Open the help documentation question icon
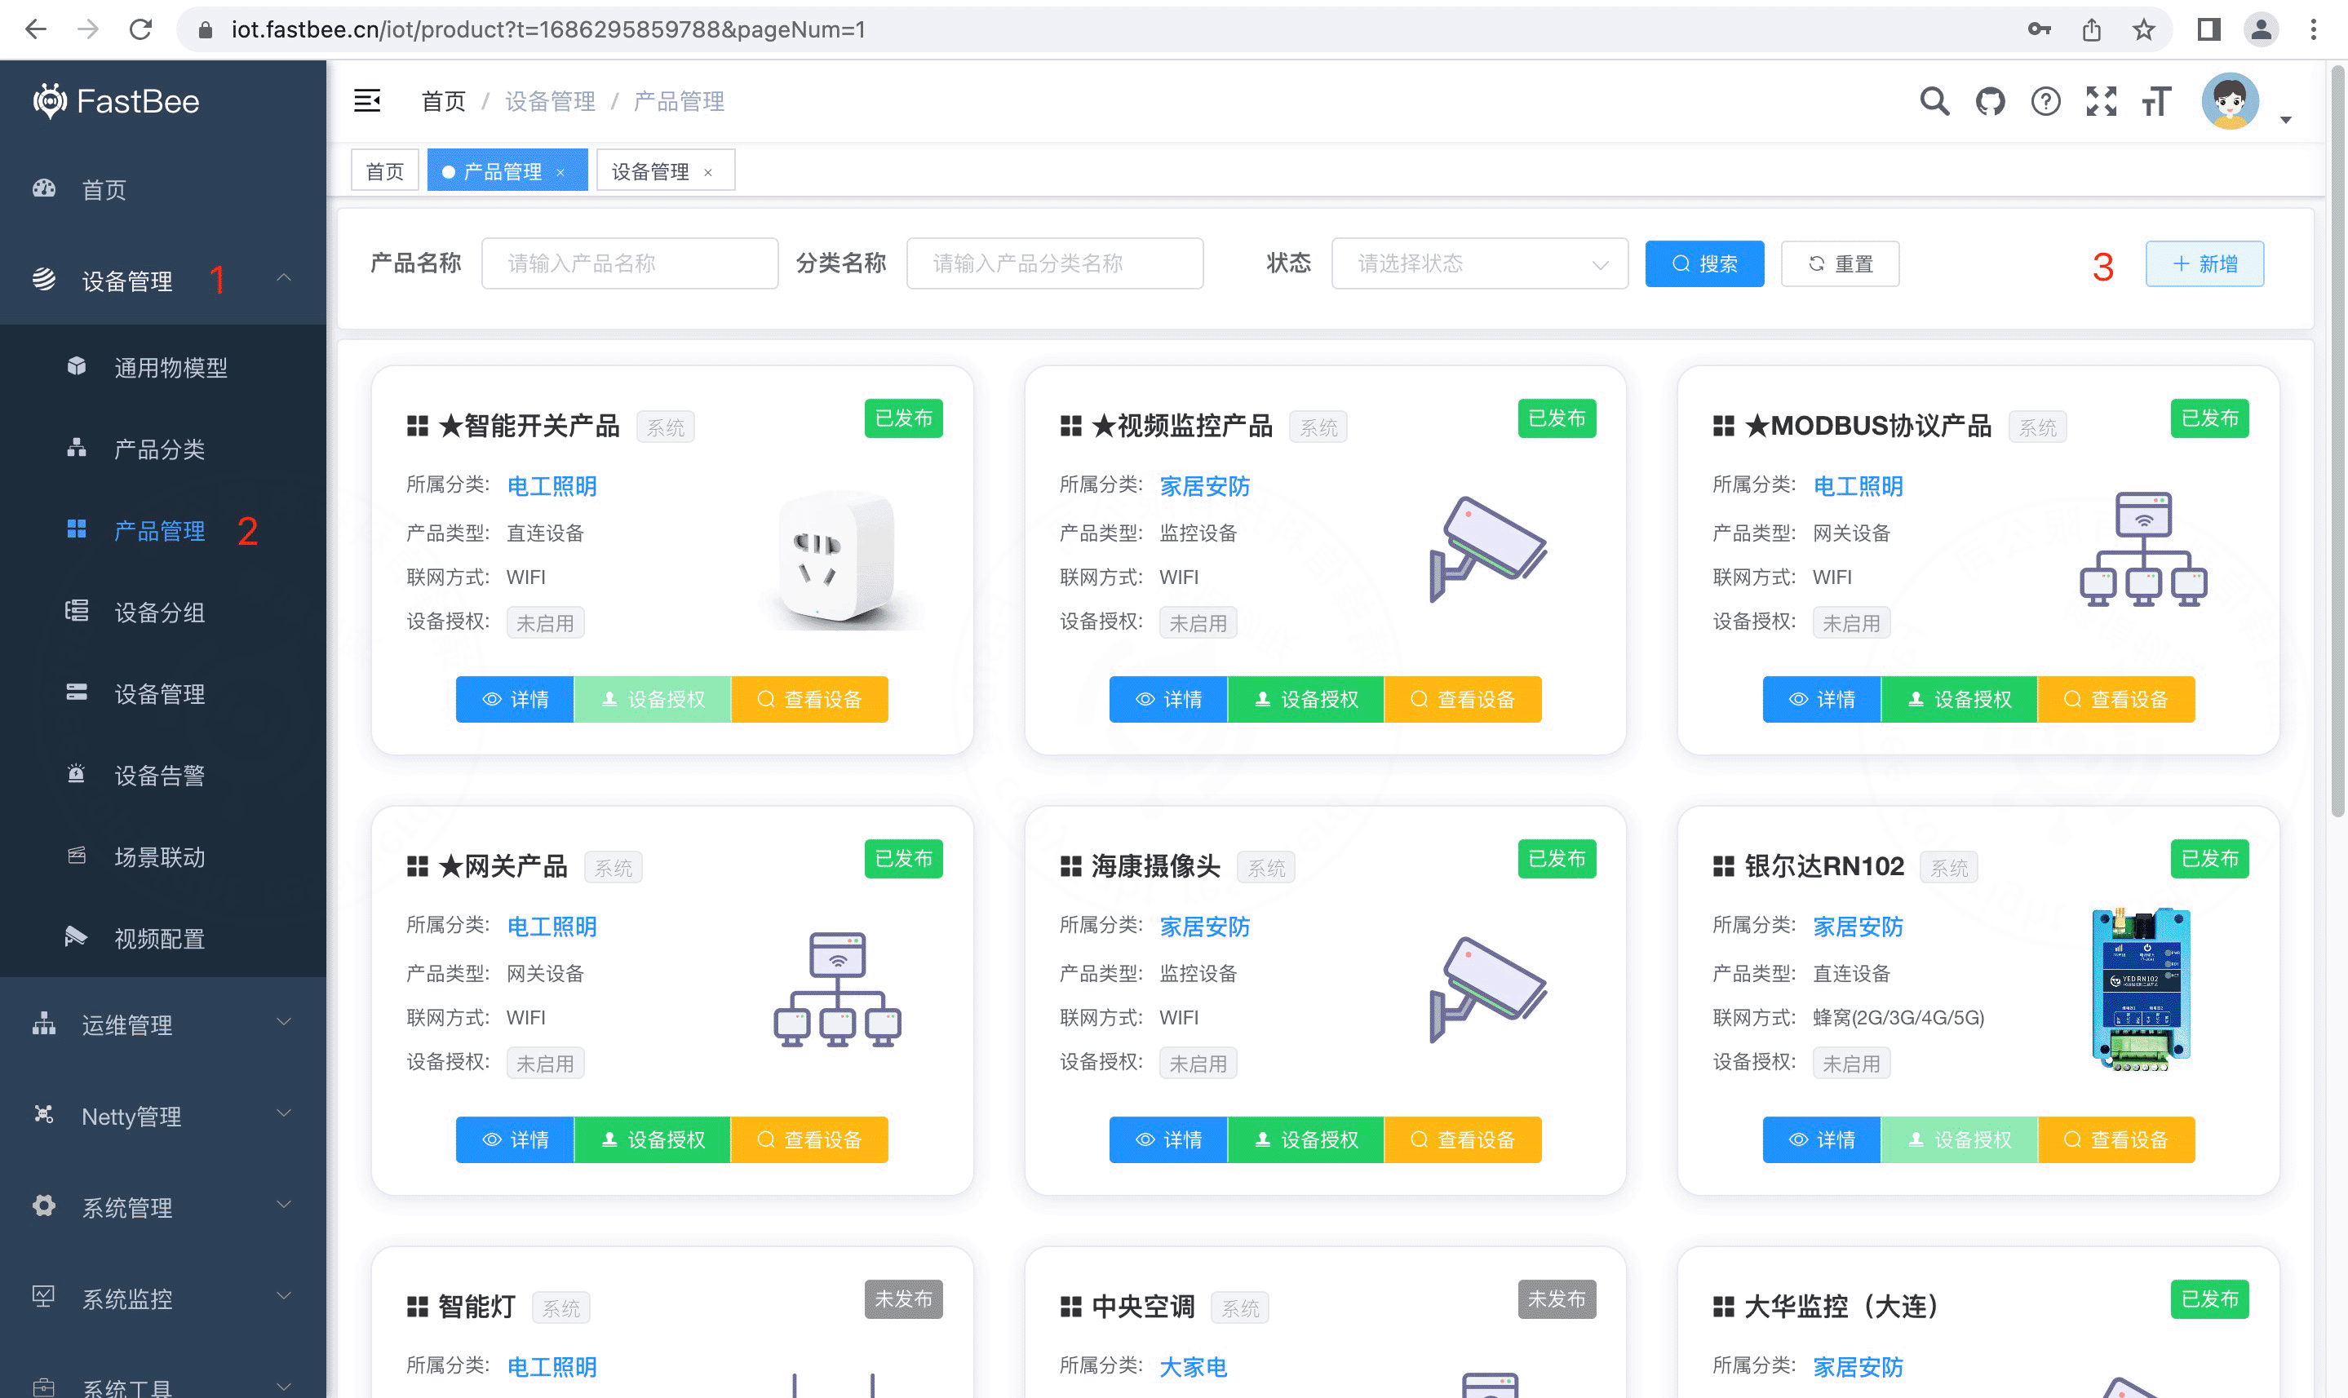 point(2045,101)
